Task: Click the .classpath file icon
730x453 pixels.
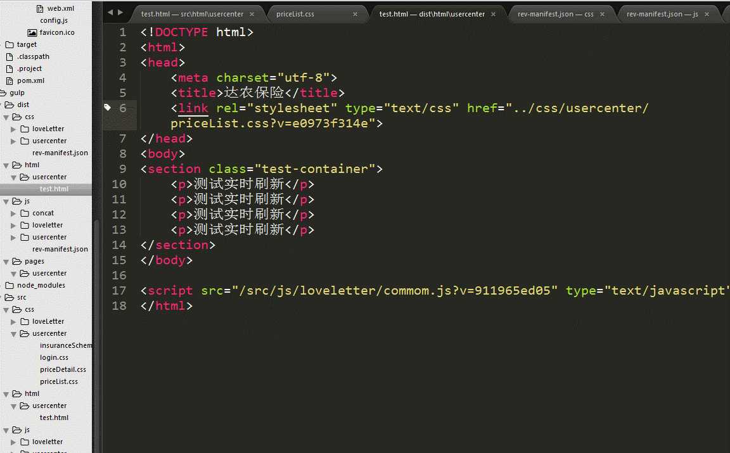Action: coord(10,57)
